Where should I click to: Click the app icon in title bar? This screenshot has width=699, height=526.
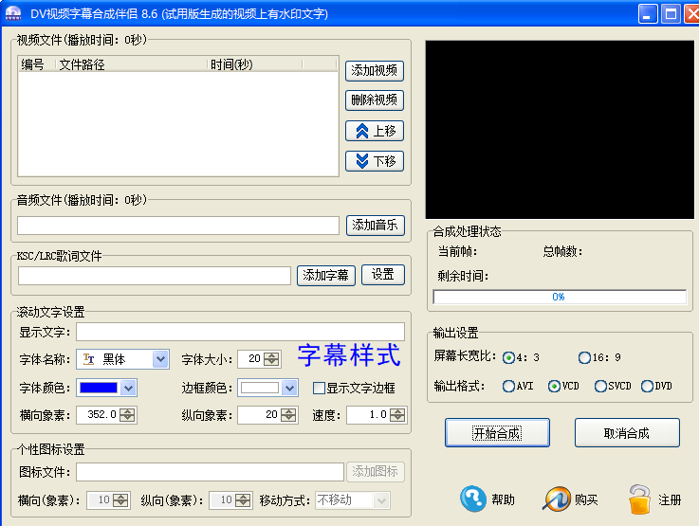tap(13, 11)
